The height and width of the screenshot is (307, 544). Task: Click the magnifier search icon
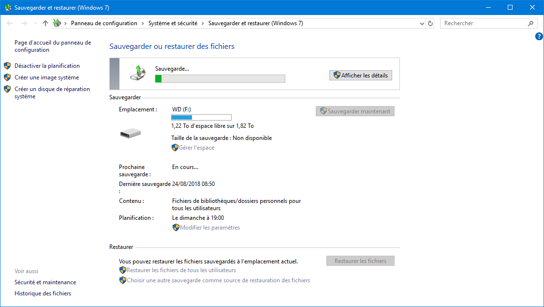[530, 23]
